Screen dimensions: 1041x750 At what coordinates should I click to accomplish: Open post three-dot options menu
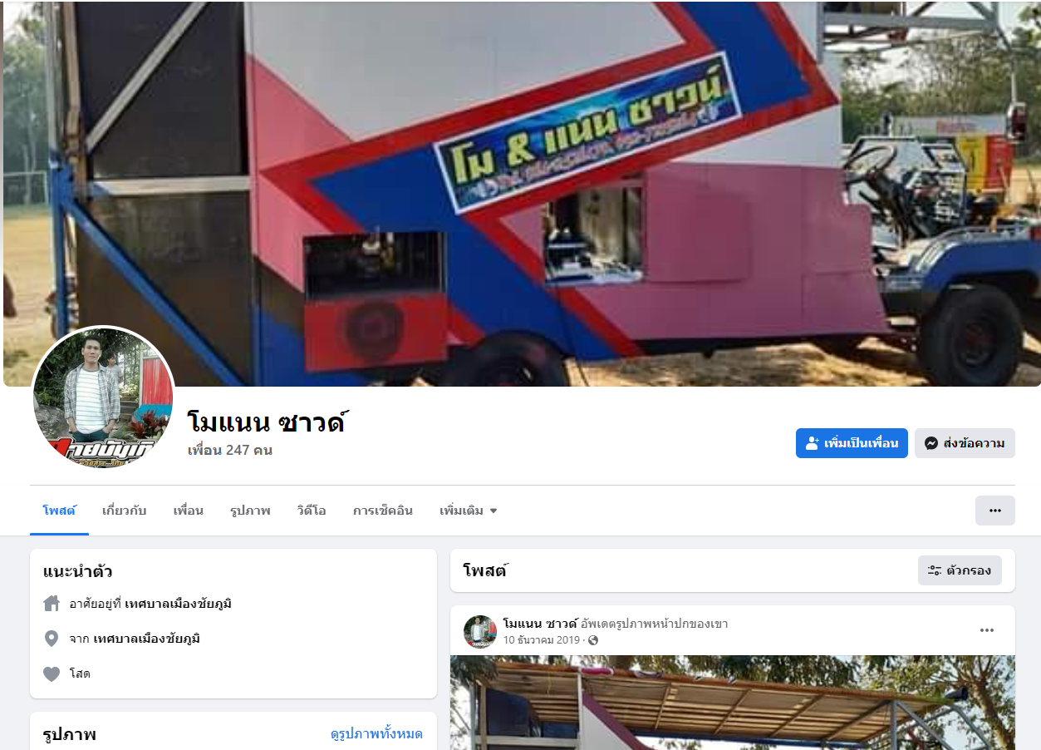coord(987,630)
